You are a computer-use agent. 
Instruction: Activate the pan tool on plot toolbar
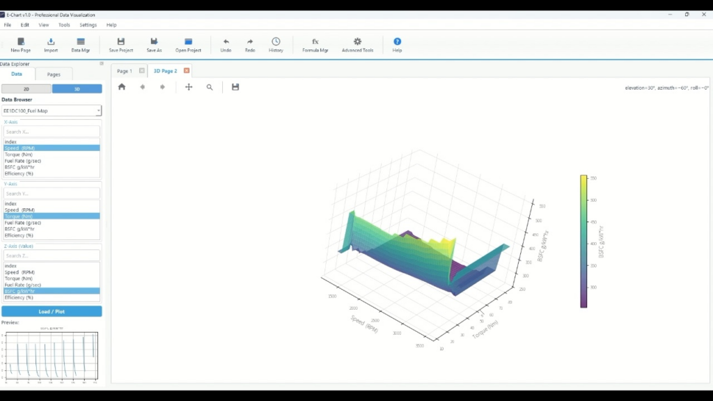tap(189, 87)
